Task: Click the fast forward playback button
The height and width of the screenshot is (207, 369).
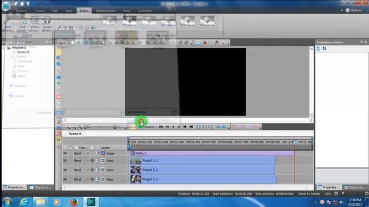Action: tap(185, 126)
